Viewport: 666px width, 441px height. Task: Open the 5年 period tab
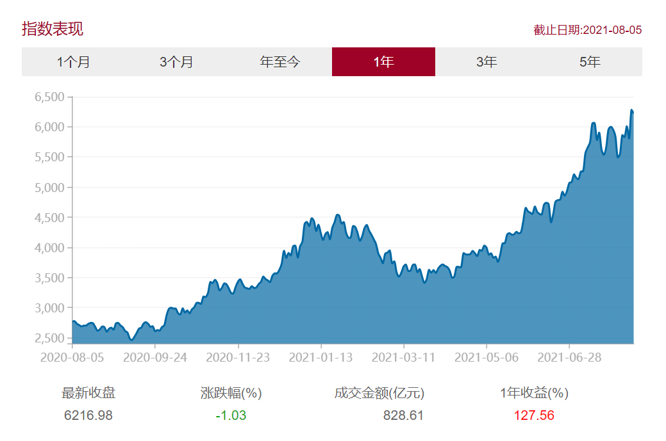coord(590,62)
